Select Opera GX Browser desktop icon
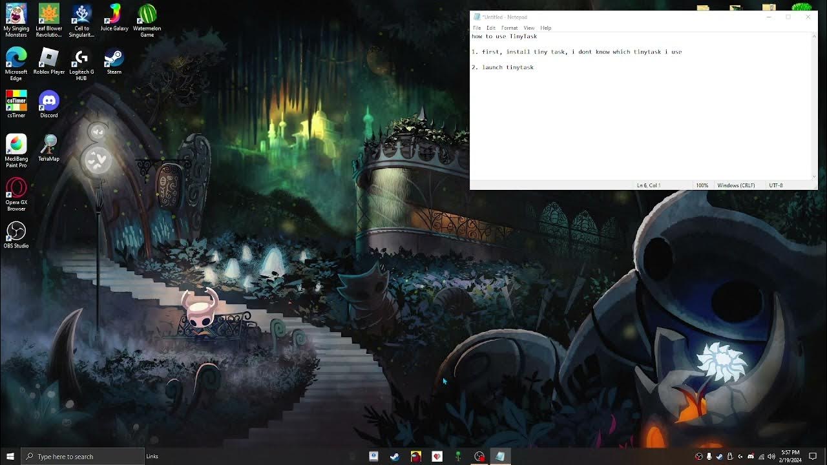Screen dimensions: 827x465 (x=16, y=194)
